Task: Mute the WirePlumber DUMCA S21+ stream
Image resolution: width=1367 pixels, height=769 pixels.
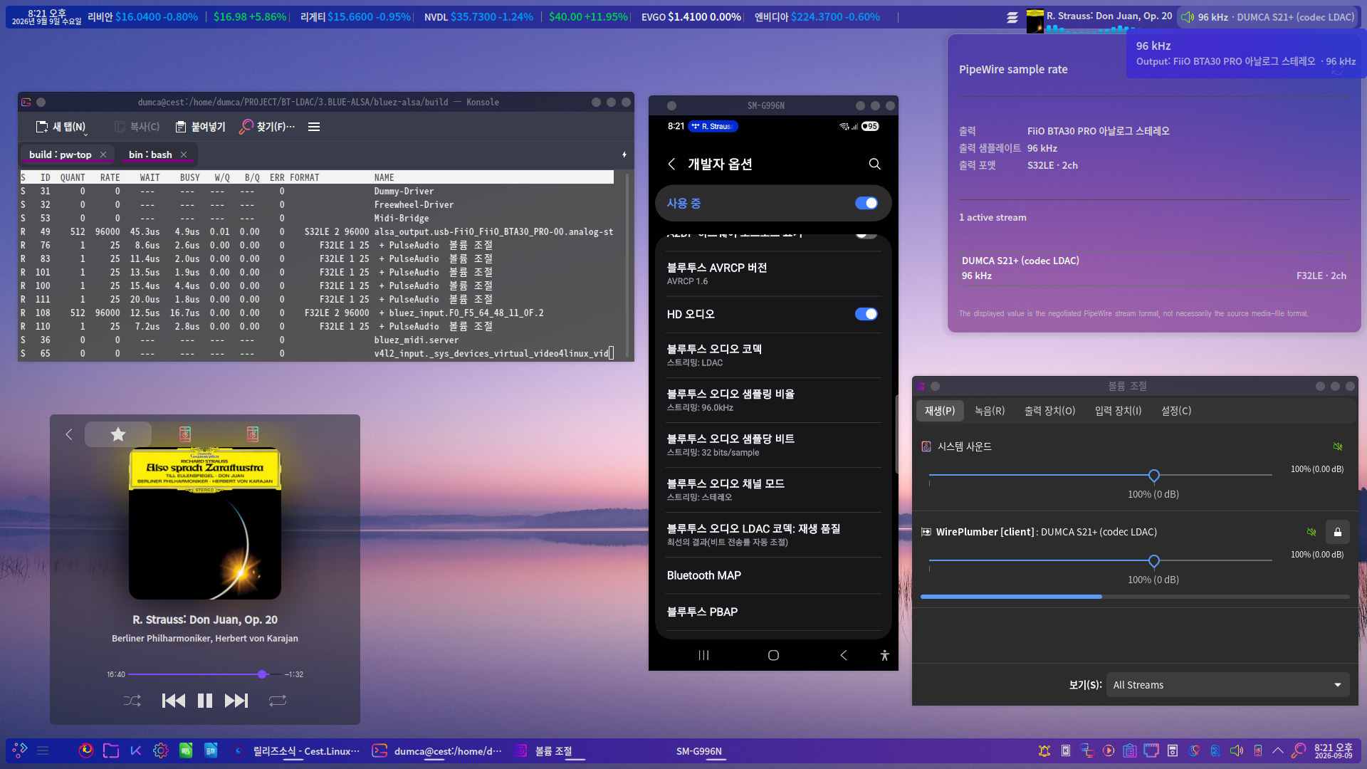Action: click(1311, 532)
